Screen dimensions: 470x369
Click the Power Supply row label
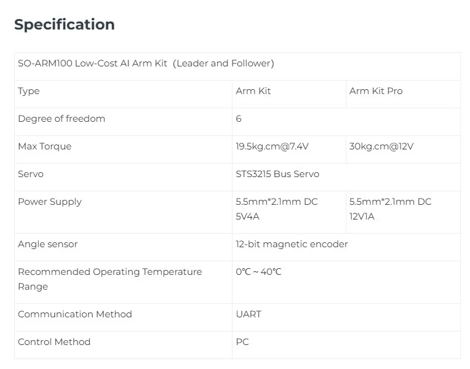pos(50,202)
